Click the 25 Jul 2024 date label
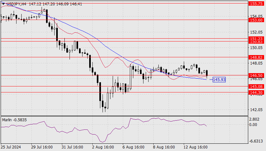 pos(11,147)
